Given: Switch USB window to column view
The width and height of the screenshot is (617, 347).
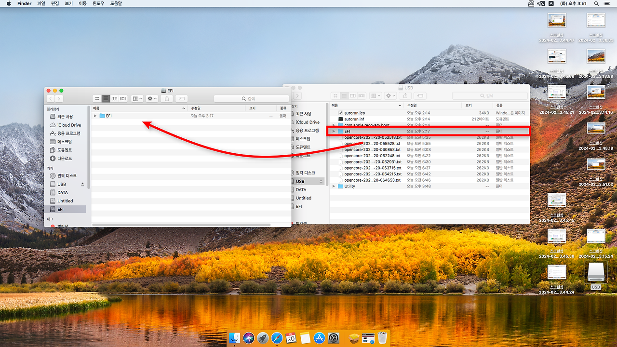Looking at the screenshot, I should click(x=353, y=96).
